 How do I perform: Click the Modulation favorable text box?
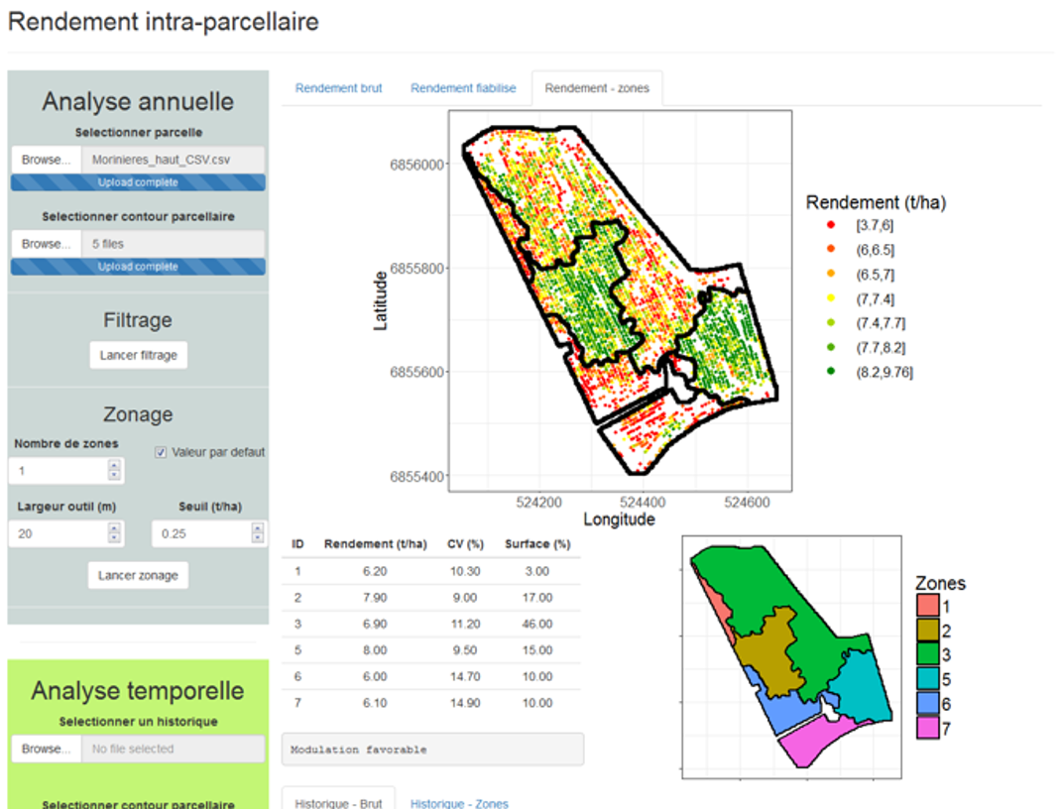432,750
